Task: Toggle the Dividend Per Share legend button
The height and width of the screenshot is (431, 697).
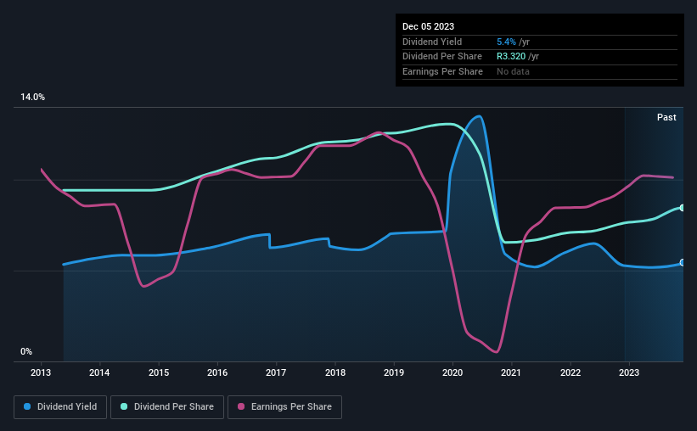Action: click(167, 407)
